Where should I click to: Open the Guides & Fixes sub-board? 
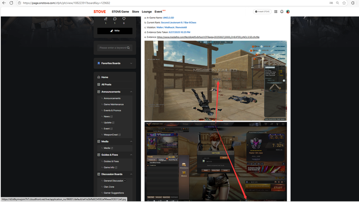(x=111, y=161)
